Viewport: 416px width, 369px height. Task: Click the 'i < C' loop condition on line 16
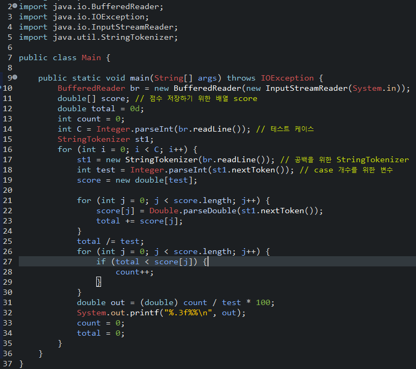pos(147,149)
